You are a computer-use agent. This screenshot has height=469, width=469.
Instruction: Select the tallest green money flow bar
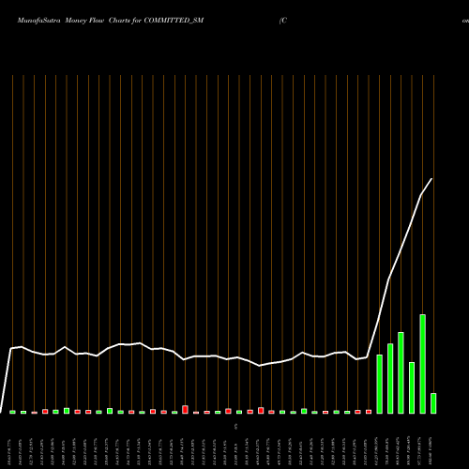click(x=422, y=364)
